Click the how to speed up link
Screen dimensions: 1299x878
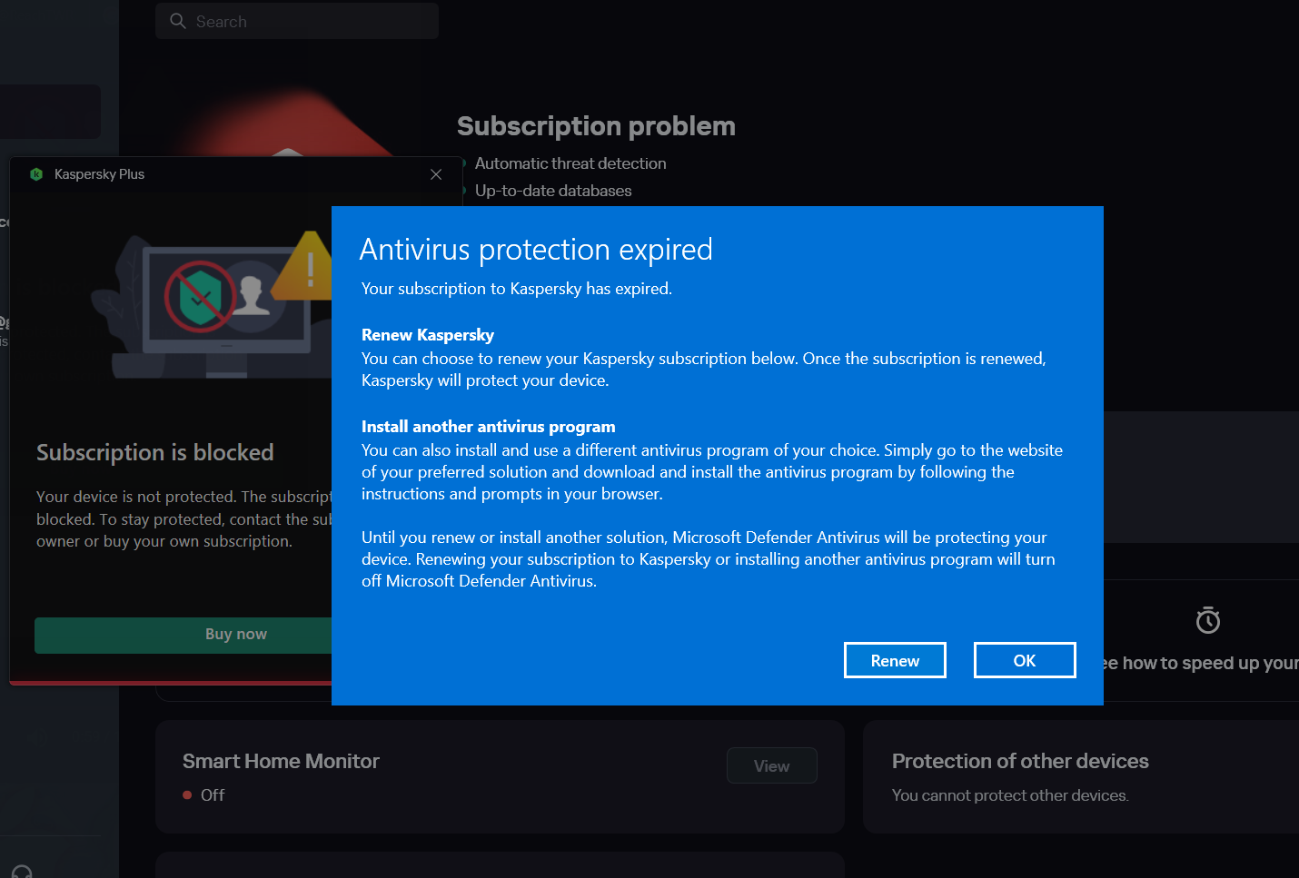tap(1199, 663)
